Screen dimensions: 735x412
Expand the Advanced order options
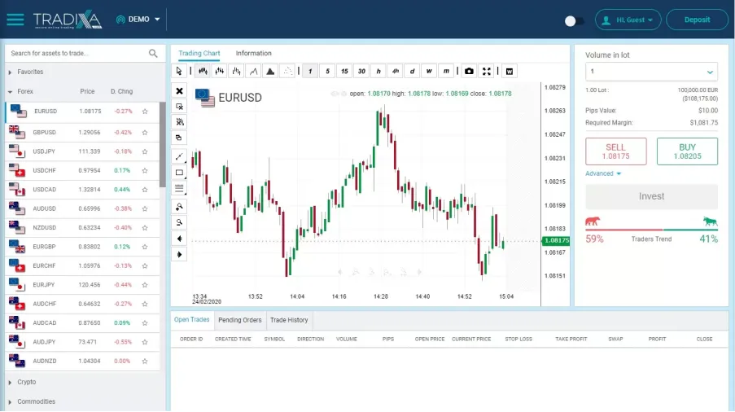click(603, 173)
